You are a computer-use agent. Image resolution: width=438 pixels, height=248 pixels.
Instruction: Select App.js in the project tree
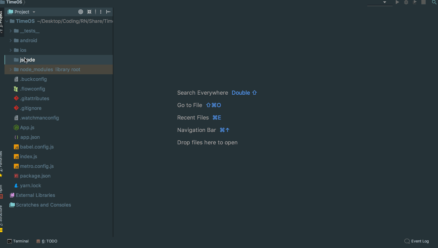(x=27, y=127)
